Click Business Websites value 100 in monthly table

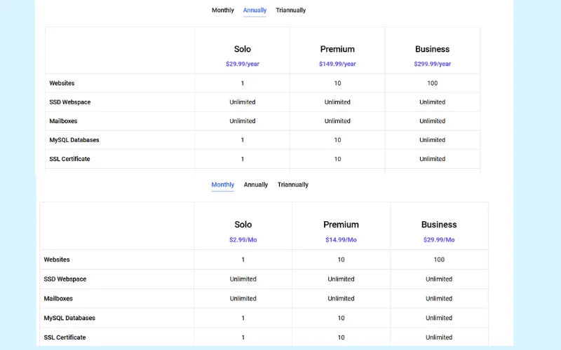439,260
